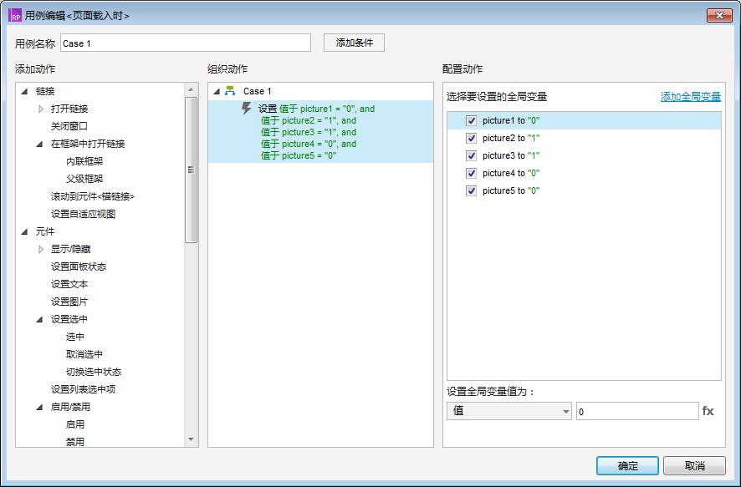
Task: Select the Case 1 label in 组织动作
Action: pyautogui.click(x=257, y=91)
